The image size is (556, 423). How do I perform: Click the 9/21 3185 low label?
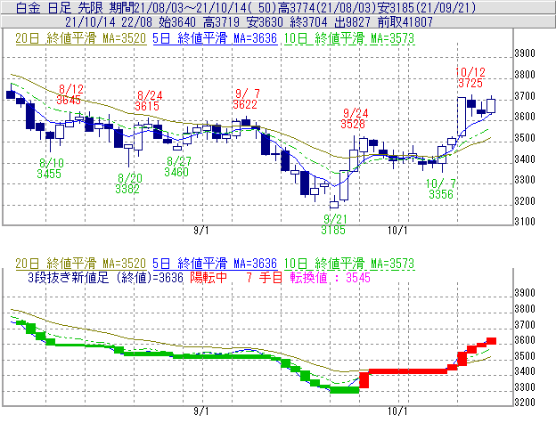point(333,224)
